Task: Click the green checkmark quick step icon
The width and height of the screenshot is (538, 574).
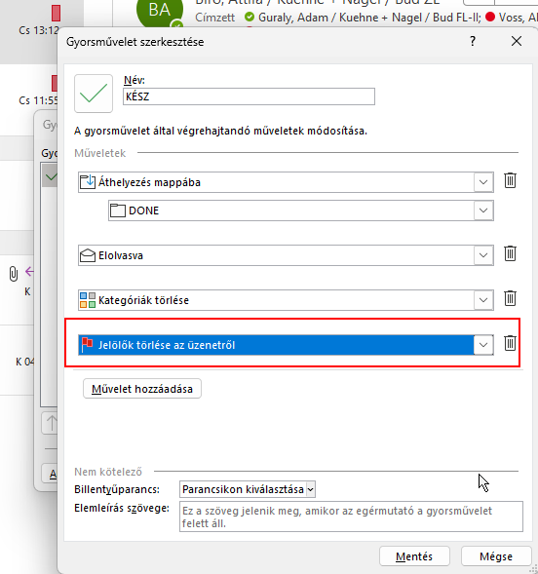Action: (94, 94)
